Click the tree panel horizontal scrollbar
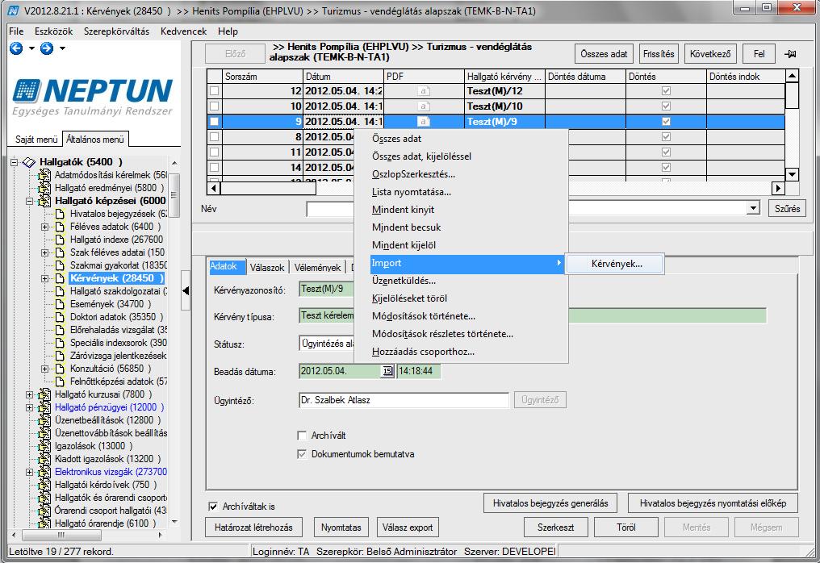This screenshot has width=820, height=563. [x=87, y=536]
